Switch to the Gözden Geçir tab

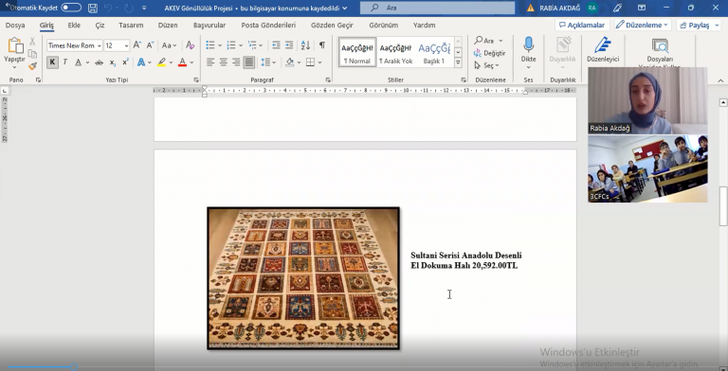(332, 25)
